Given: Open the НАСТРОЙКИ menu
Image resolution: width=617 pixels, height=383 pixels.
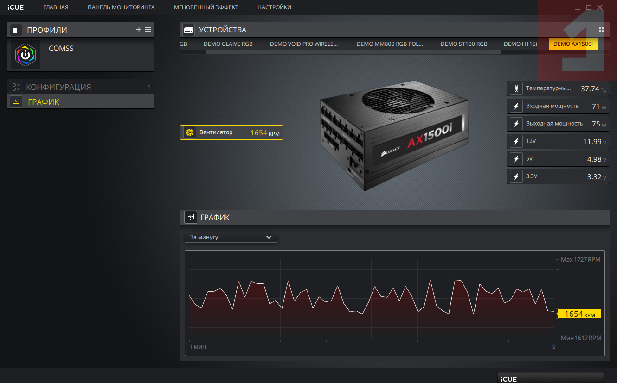Looking at the screenshot, I should pyautogui.click(x=274, y=7).
